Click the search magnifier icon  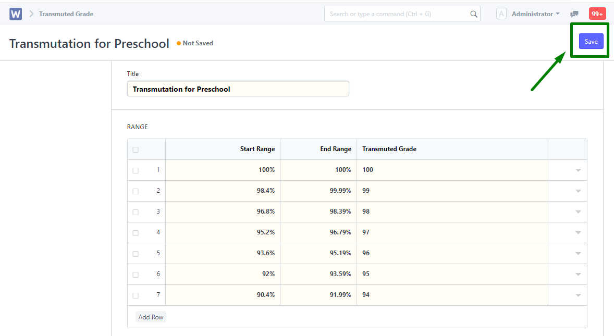pos(473,14)
